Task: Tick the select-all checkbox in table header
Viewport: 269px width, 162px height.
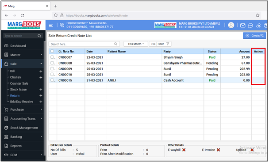Action: [x=52, y=51]
